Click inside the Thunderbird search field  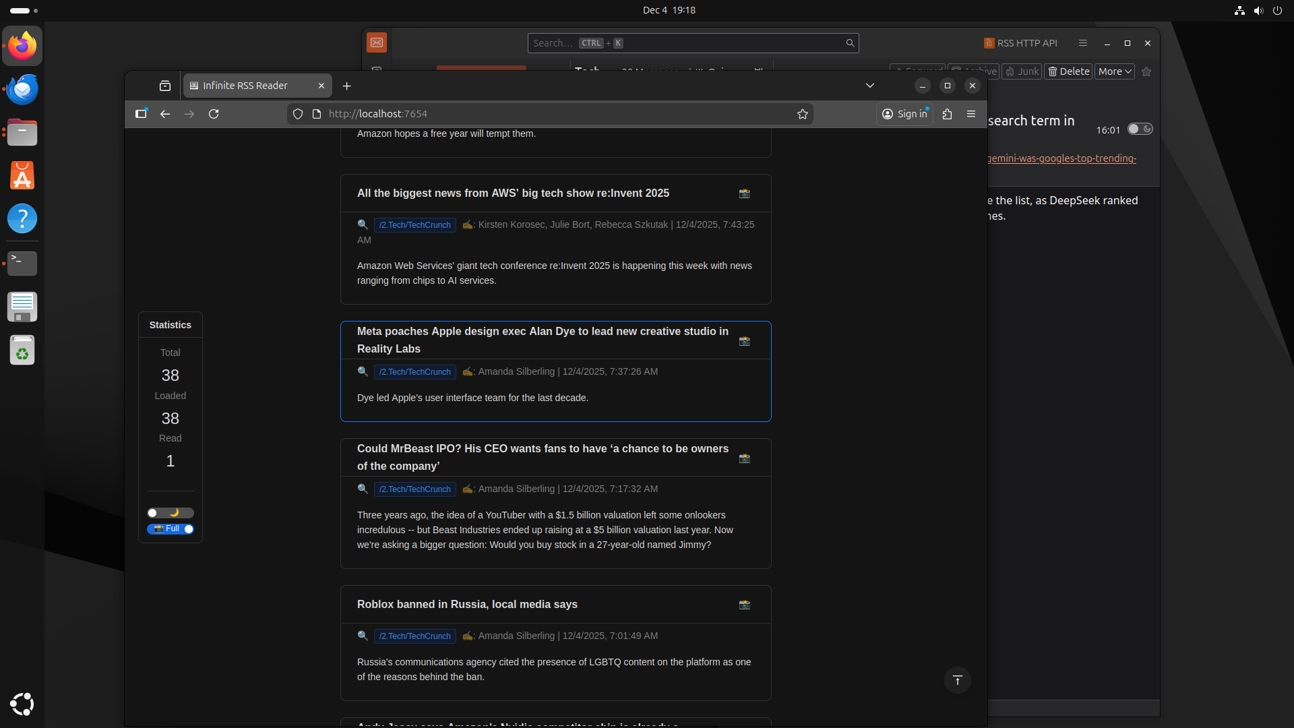(693, 42)
